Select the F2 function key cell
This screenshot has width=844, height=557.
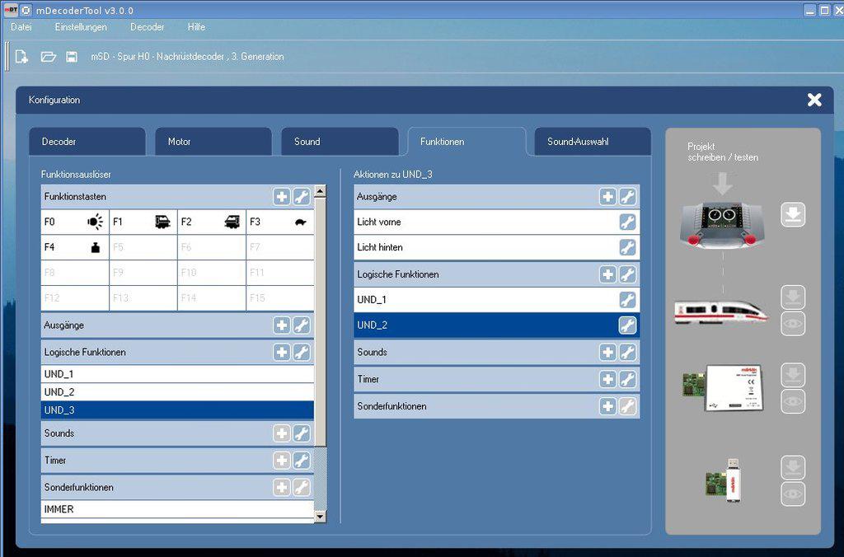click(x=211, y=222)
